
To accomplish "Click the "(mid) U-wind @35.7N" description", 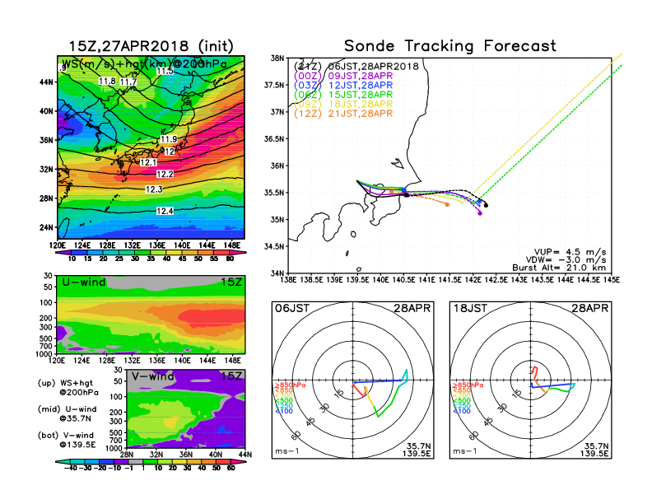I will coord(67,413).
